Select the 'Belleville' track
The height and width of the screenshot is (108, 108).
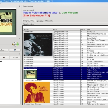(x=91, y=42)
